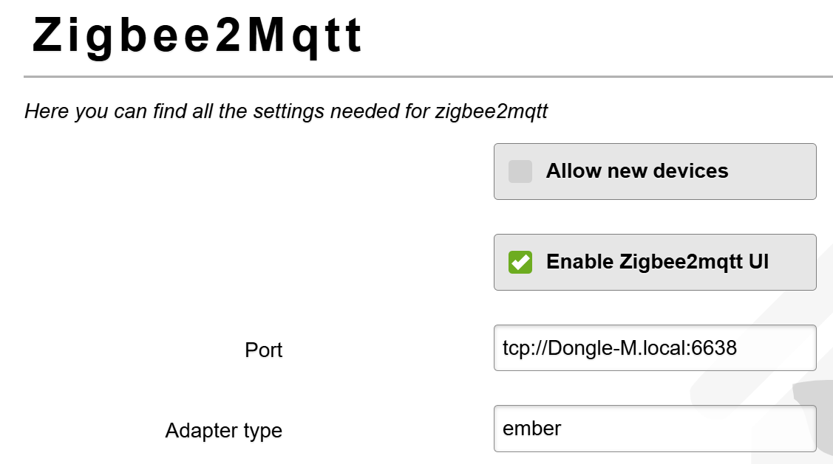Click 'Dongle-M.local' hostname in Port field
The height and width of the screenshot is (464, 833).
(613, 348)
